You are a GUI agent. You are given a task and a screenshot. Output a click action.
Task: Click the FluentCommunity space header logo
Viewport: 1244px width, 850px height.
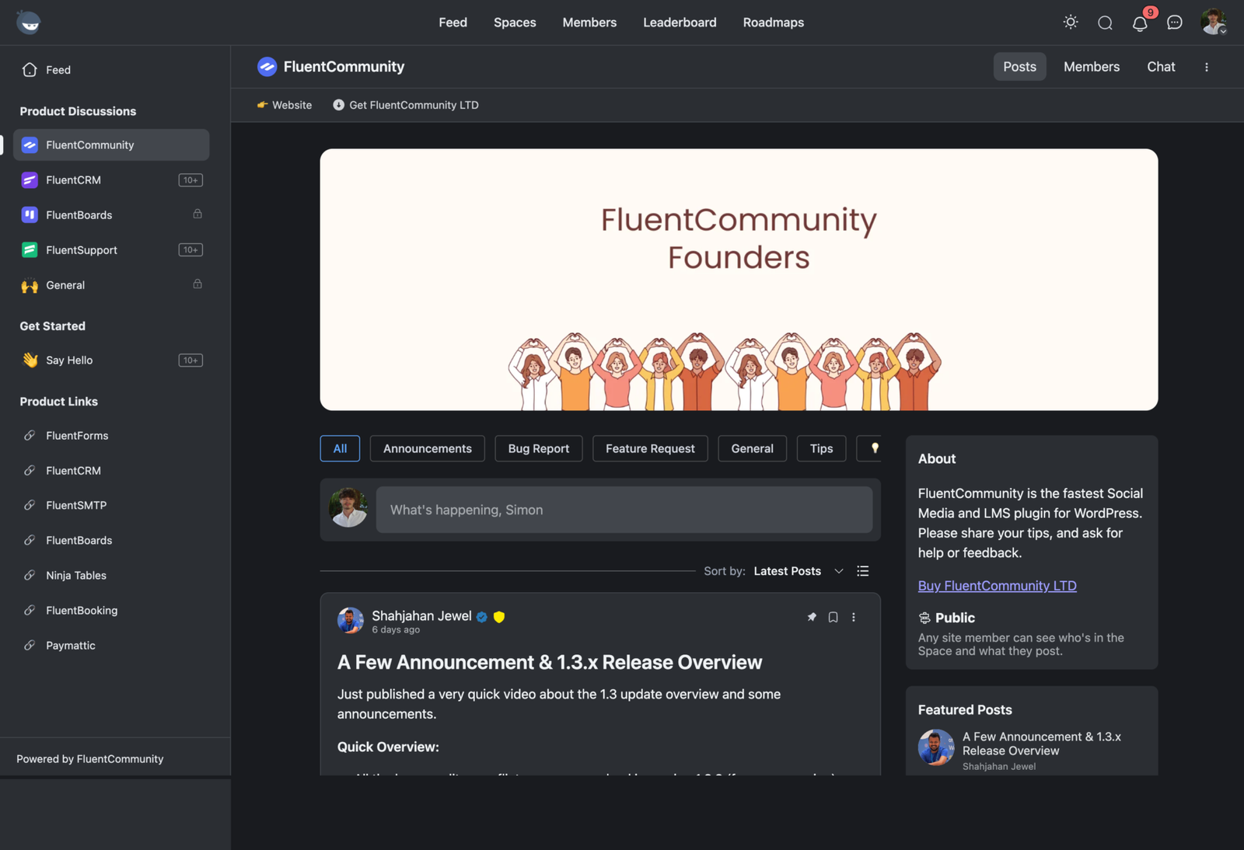coord(267,67)
